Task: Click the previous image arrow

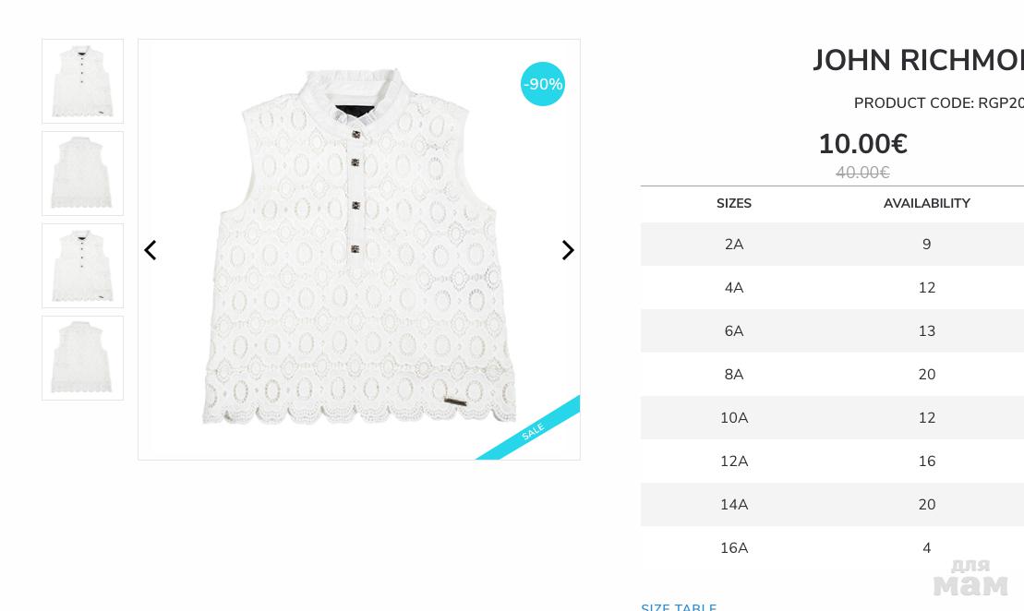Action: click(151, 250)
